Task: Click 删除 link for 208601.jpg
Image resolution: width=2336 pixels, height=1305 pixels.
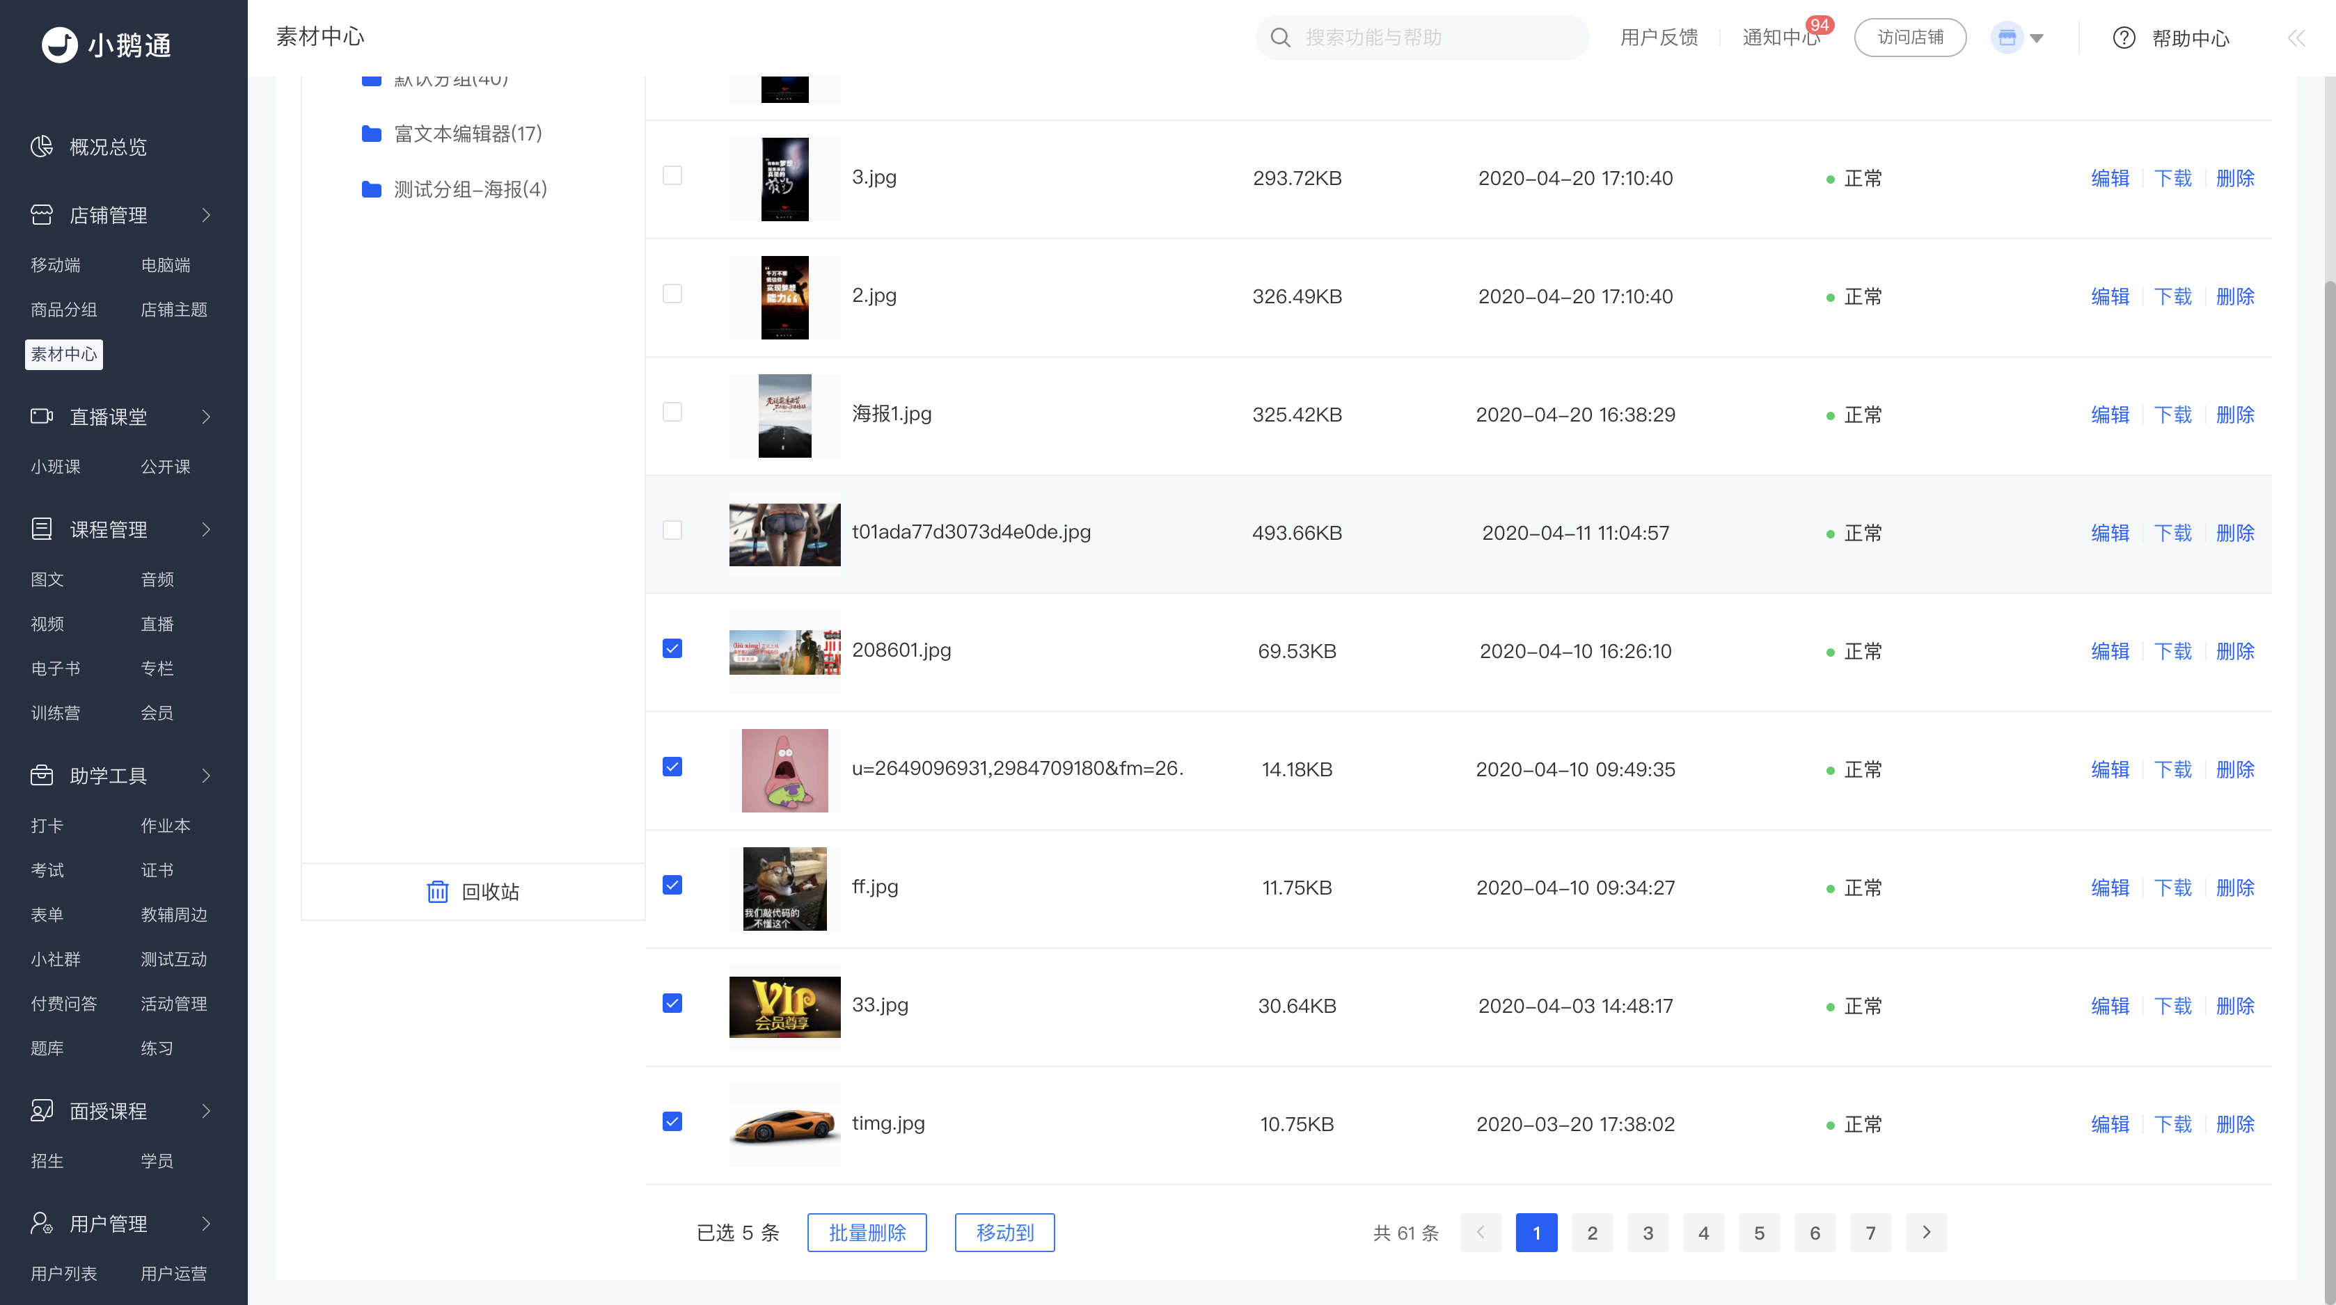Action: click(x=2235, y=650)
